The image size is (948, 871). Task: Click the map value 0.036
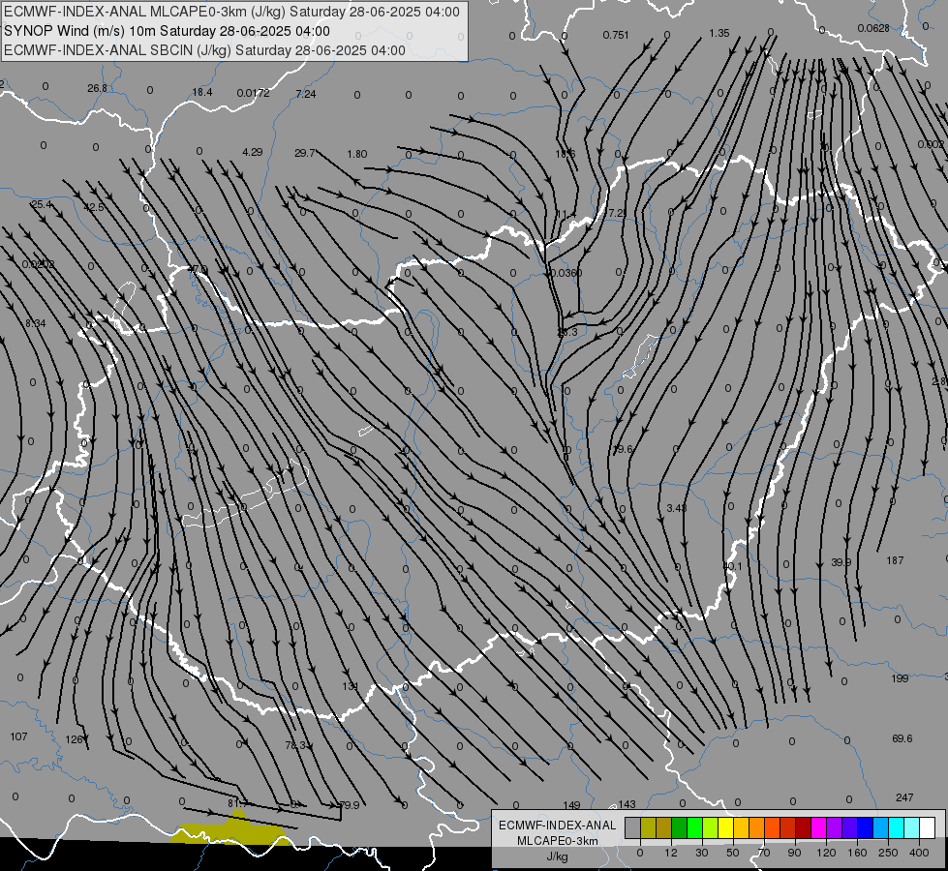pyautogui.click(x=566, y=273)
